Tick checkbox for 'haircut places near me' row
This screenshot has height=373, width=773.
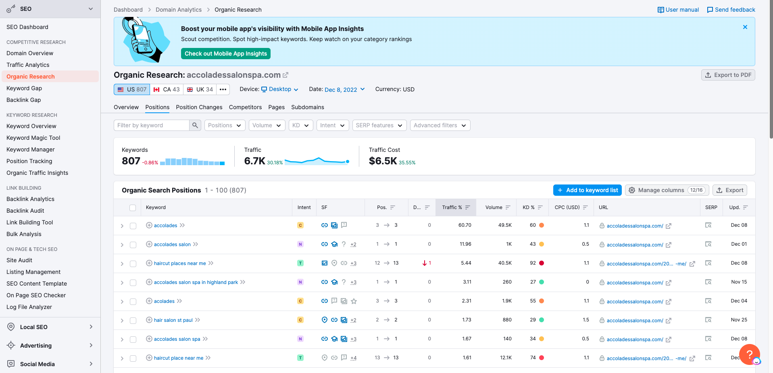133,264
